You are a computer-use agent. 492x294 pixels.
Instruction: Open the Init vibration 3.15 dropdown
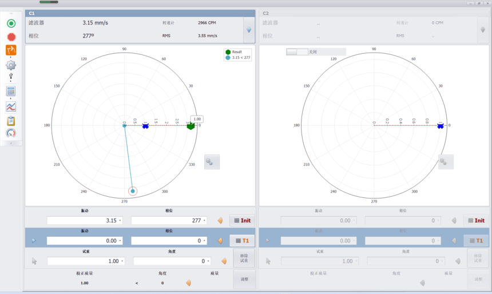coord(121,221)
